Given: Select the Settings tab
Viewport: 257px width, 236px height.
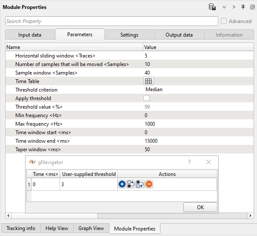Looking at the screenshot, I should pos(129,35).
